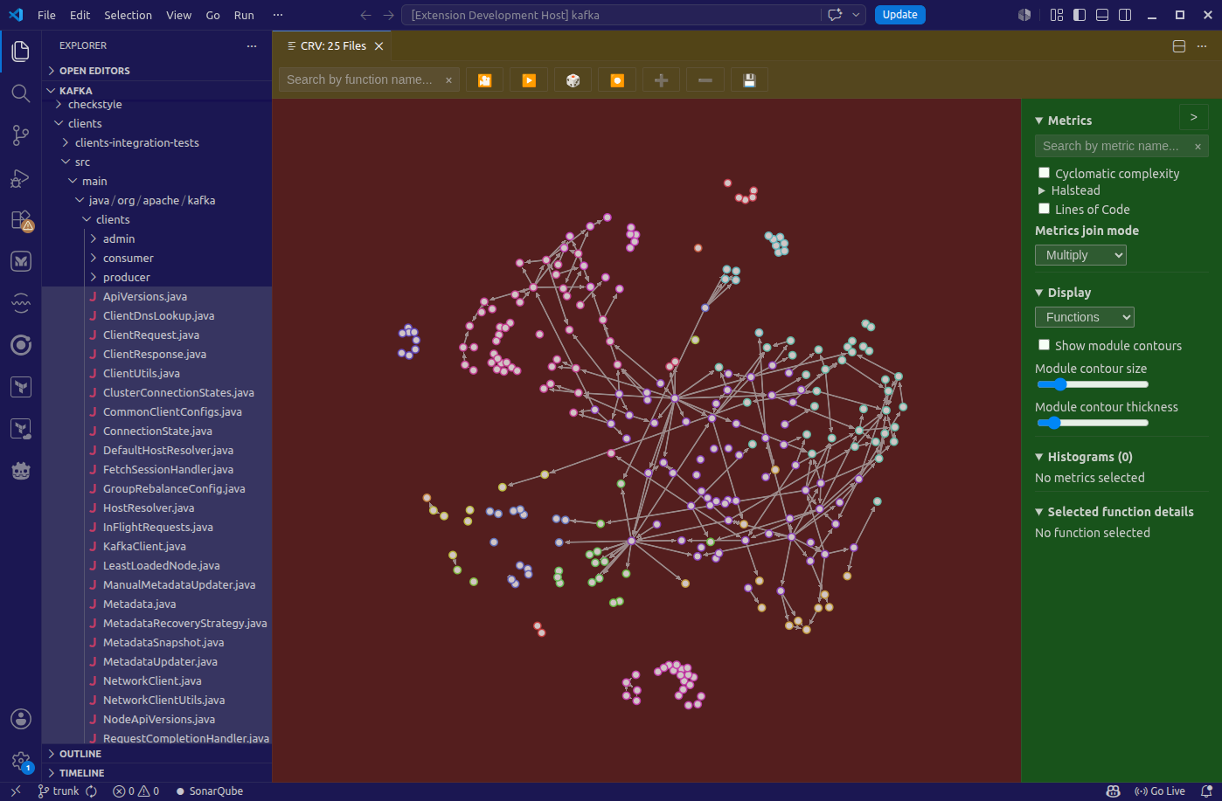Image resolution: width=1222 pixels, height=801 pixels.
Task: Open the Go menu
Action: 212,15
